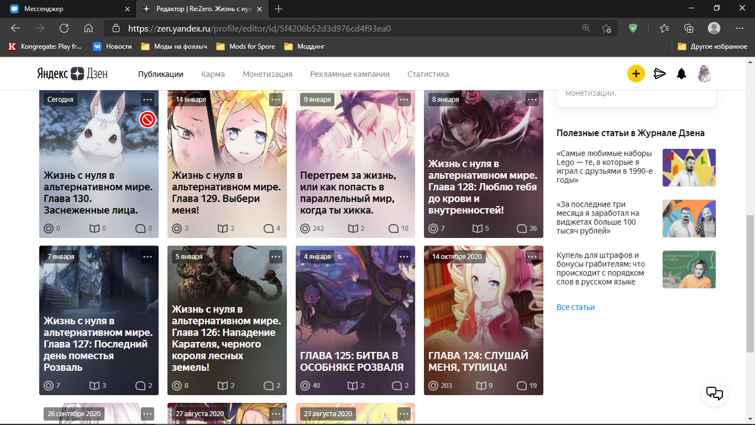The width and height of the screenshot is (755, 425).
Task: Open the collections icon in browser toolbar
Action: (x=689, y=28)
